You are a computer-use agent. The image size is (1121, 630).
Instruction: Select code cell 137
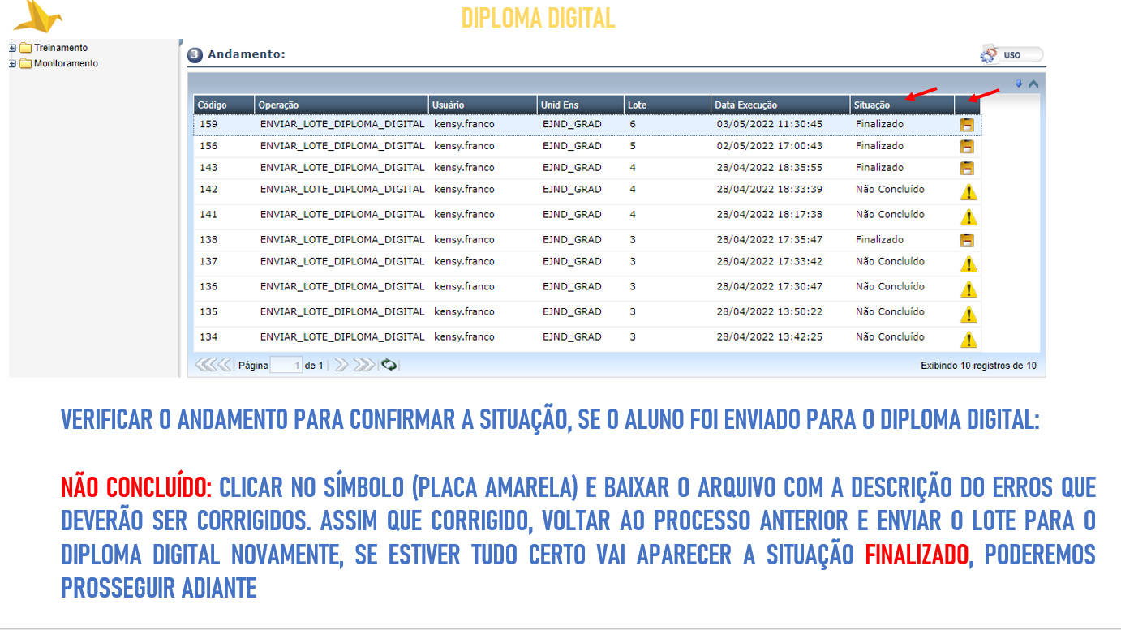tap(208, 262)
